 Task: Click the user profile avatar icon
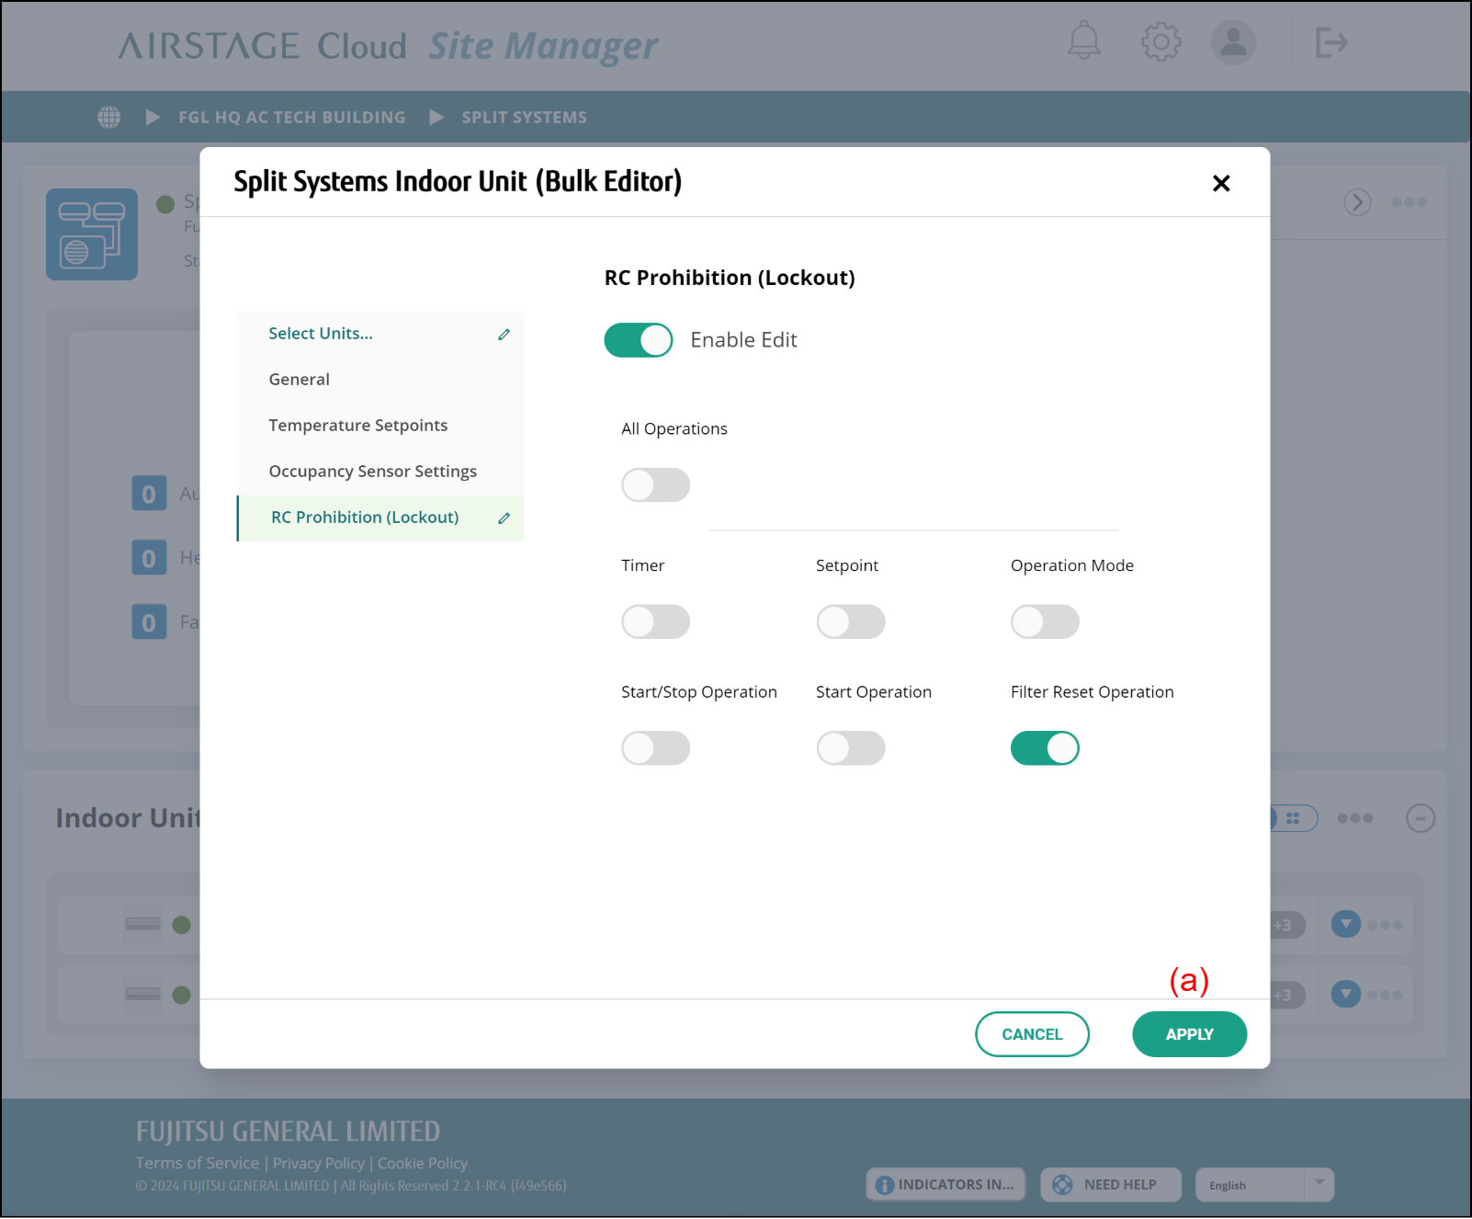[x=1233, y=42]
